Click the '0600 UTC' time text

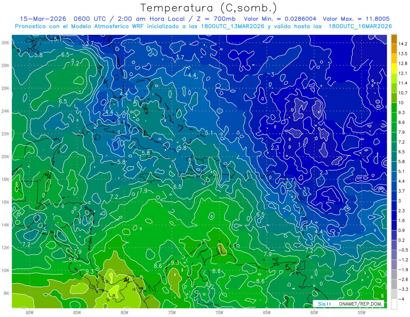pos(90,19)
